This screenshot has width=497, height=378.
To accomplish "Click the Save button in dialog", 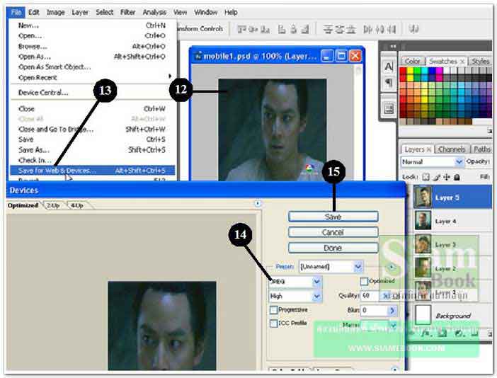I will tap(333, 217).
